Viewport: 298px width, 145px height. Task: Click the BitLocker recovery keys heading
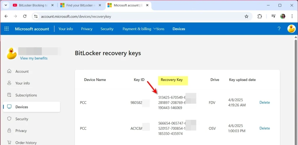pyautogui.click(x=108, y=53)
